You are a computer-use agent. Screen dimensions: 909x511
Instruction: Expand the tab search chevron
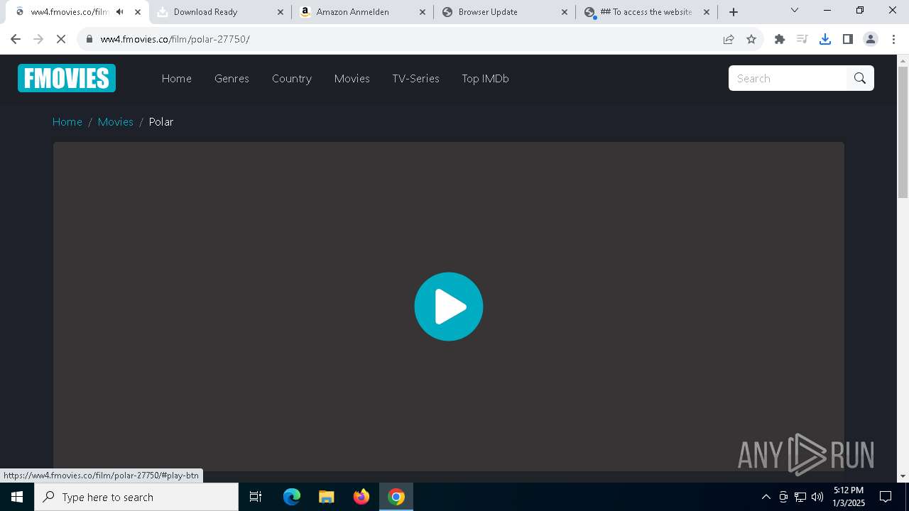pyautogui.click(x=795, y=10)
